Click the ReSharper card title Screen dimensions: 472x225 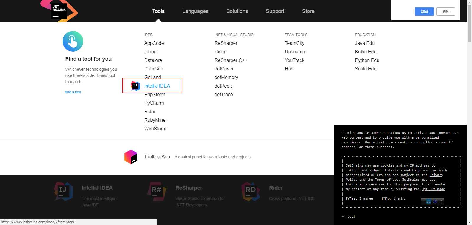189,188
